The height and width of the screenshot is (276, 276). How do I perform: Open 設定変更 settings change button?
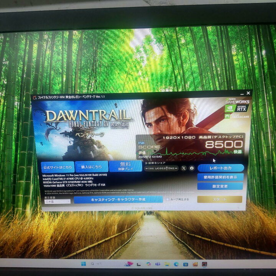(x=220, y=186)
